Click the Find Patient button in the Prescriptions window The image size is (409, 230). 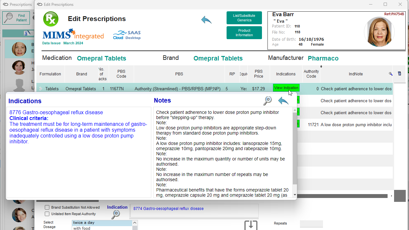pos(16,18)
